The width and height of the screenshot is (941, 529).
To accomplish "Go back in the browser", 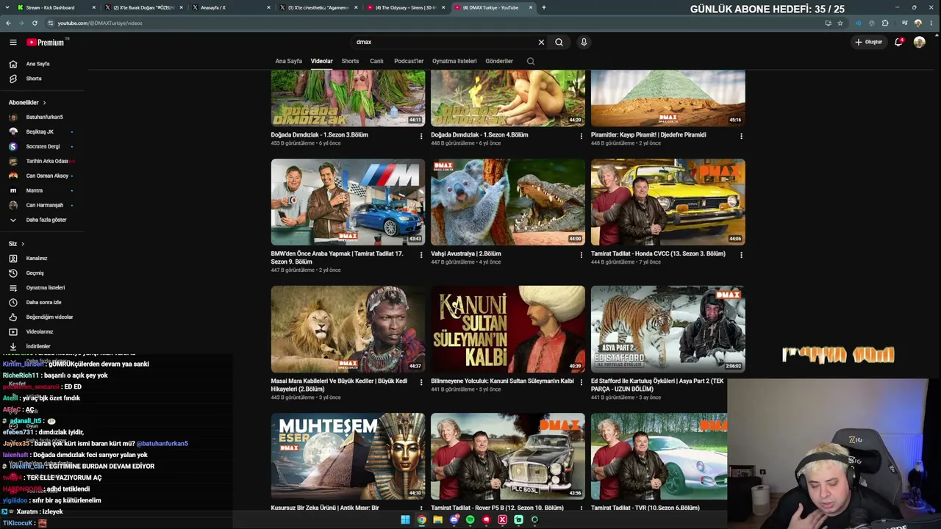I will (x=8, y=23).
